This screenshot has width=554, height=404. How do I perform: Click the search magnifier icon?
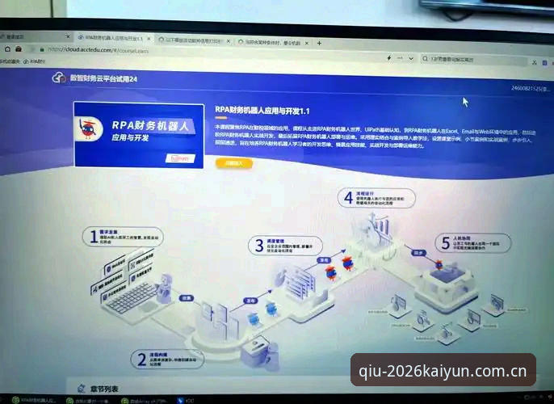pyautogui.click(x=425, y=59)
